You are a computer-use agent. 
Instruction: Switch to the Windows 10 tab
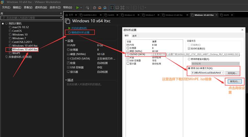click(x=128, y=15)
